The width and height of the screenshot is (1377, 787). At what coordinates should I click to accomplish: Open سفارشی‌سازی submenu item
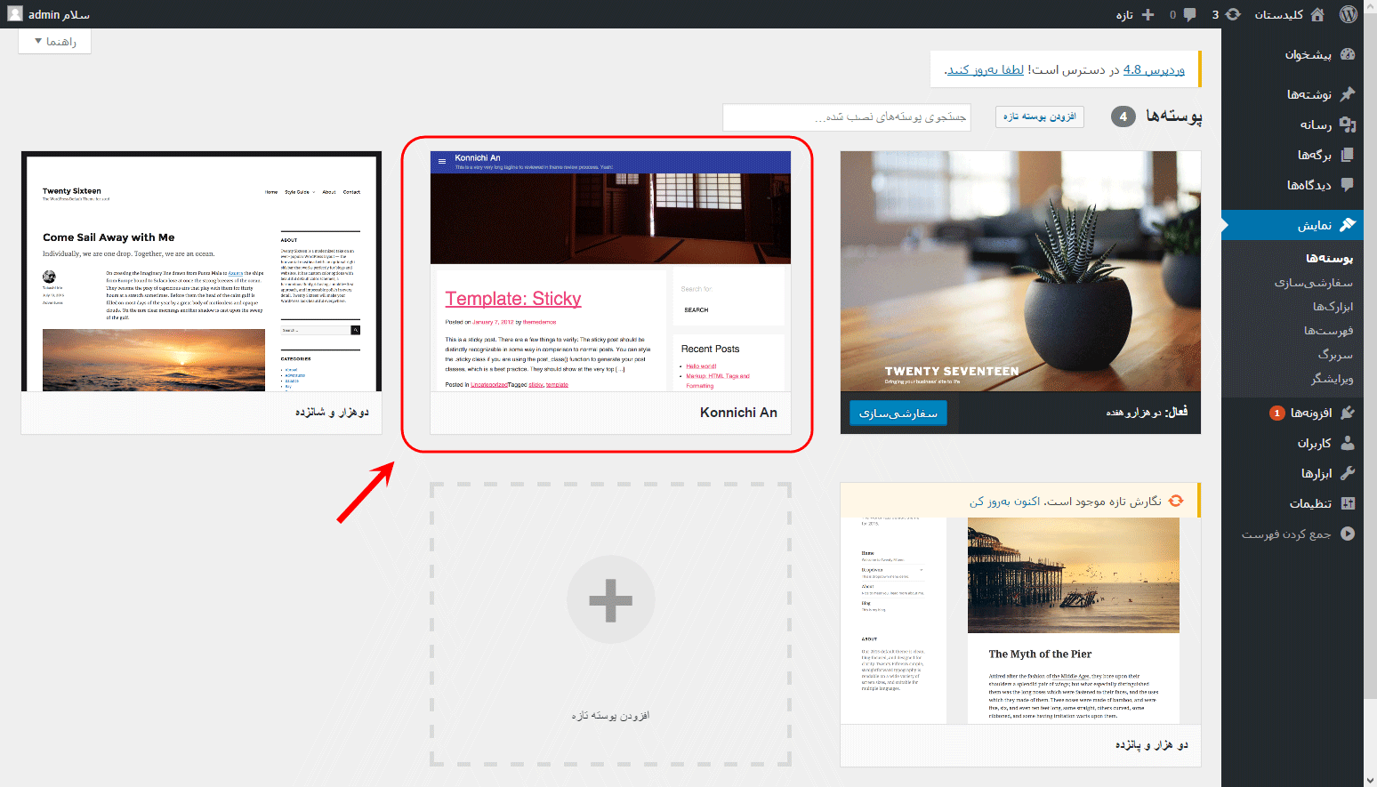1314,283
